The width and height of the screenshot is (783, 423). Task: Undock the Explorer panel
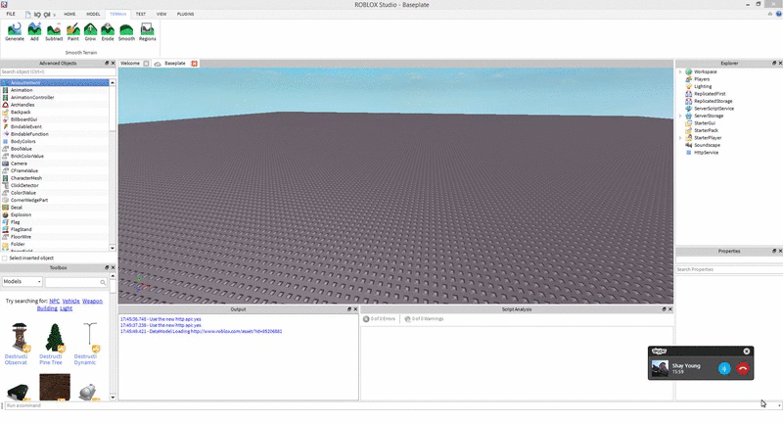click(x=774, y=64)
